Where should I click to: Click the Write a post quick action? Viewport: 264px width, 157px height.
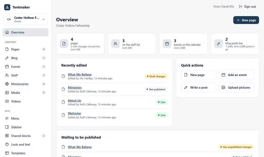(x=199, y=87)
